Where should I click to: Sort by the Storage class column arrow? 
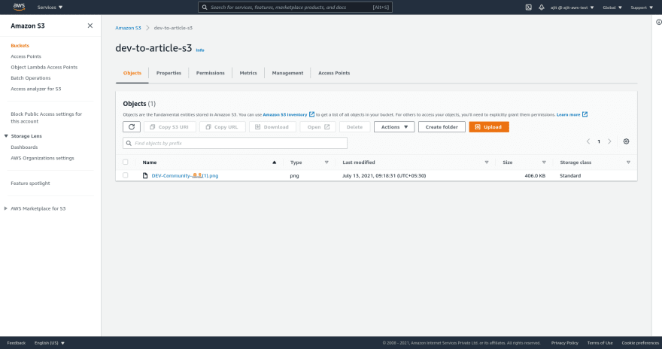pos(628,162)
